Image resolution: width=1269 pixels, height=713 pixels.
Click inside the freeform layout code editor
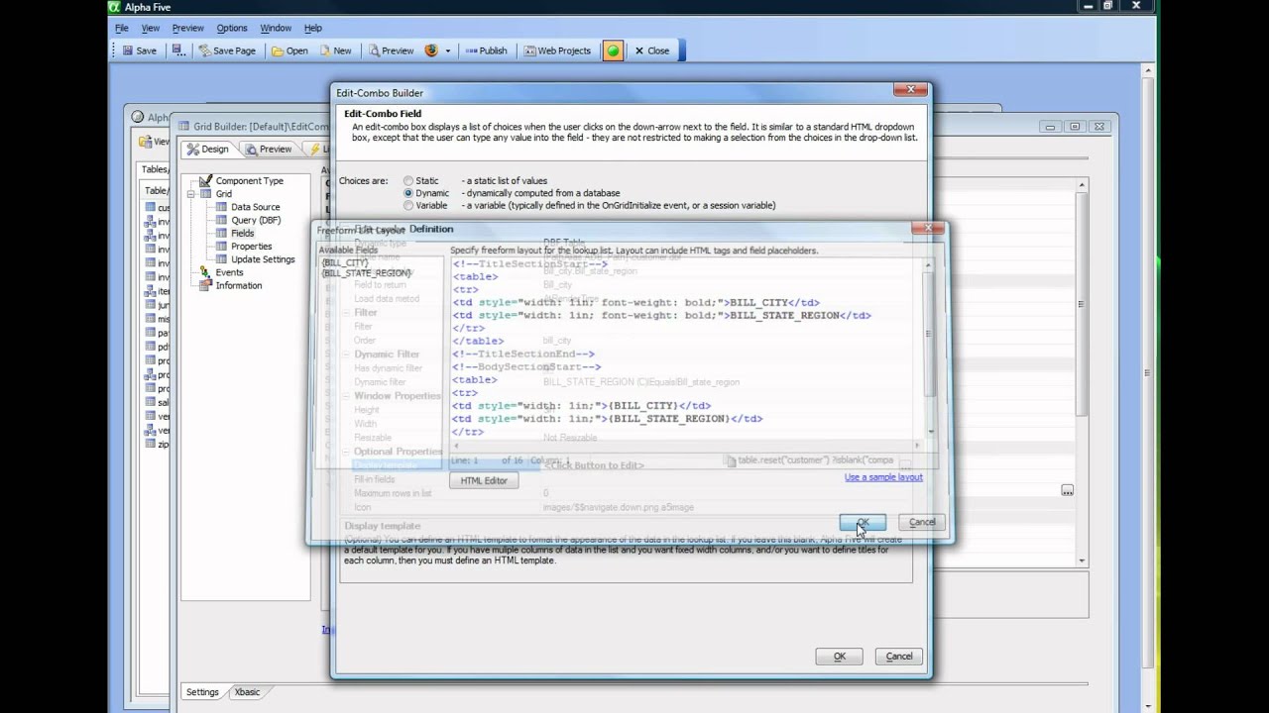pos(687,347)
